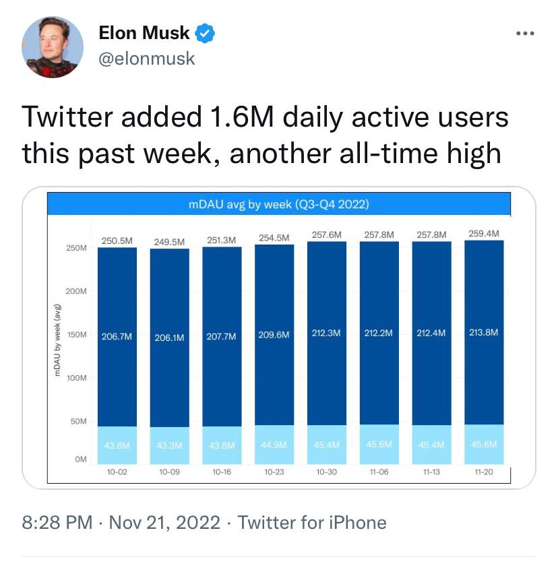558x574 pixels.
Task: Open Elon Musk's profile picture
Action: tap(53, 47)
